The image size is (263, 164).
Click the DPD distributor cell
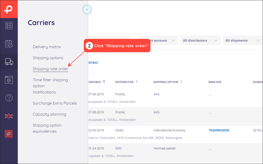pyautogui.click(x=118, y=148)
